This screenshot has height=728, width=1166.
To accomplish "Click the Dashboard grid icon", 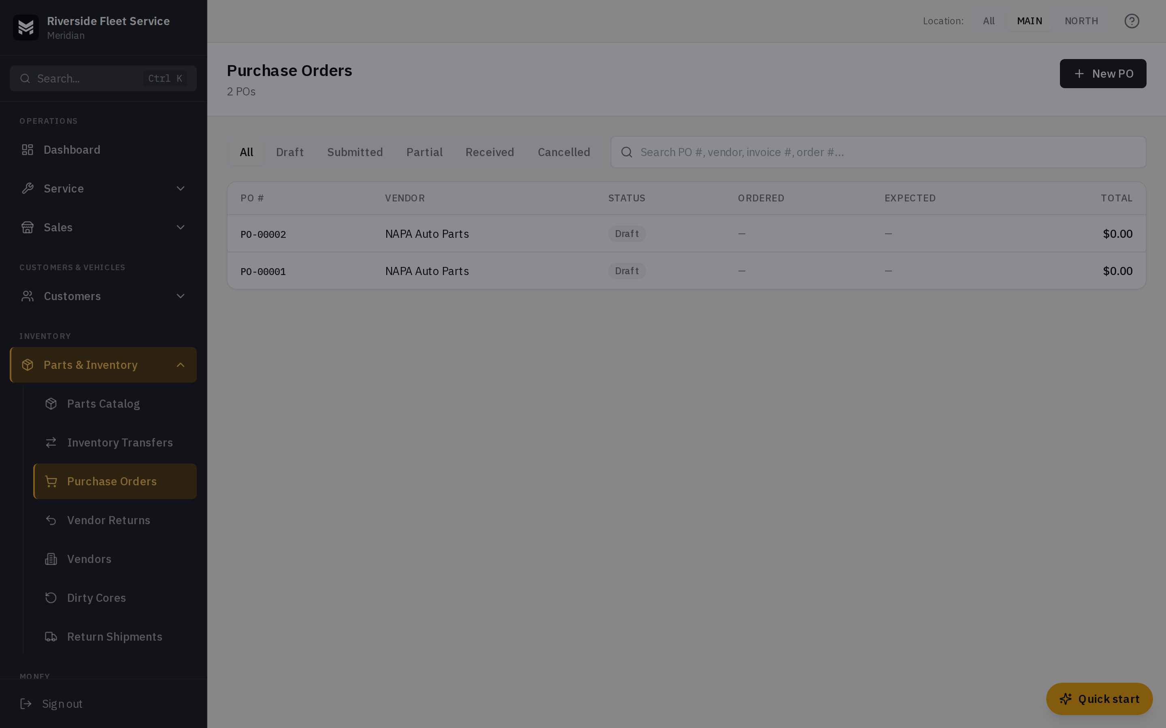I will pyautogui.click(x=28, y=150).
